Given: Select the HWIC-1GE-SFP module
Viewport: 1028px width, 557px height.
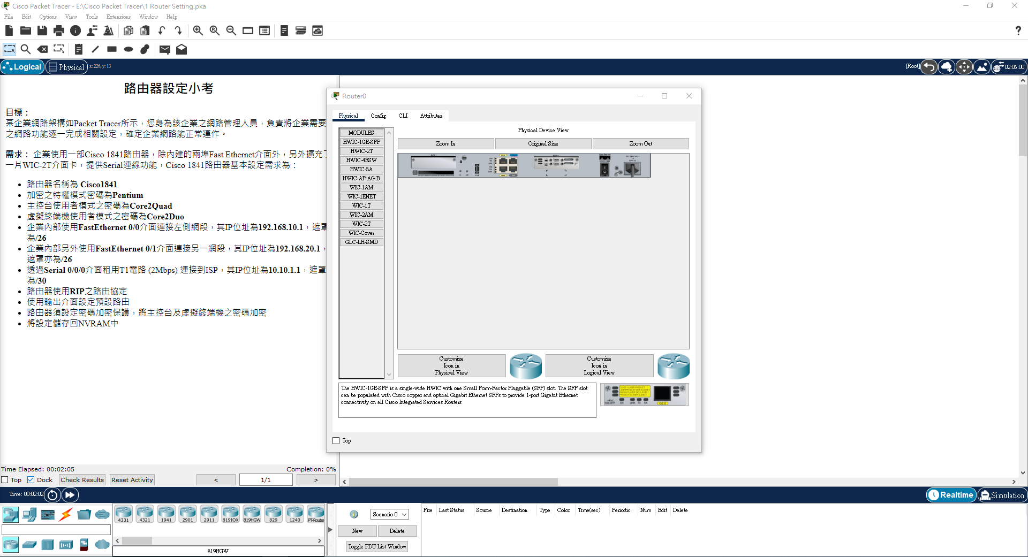Looking at the screenshot, I should tap(361, 142).
